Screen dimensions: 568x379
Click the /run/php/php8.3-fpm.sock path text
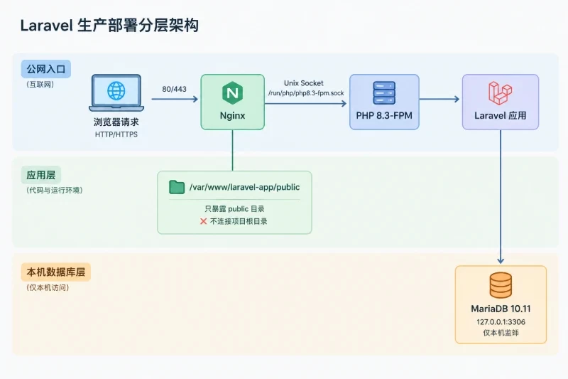tap(306, 93)
